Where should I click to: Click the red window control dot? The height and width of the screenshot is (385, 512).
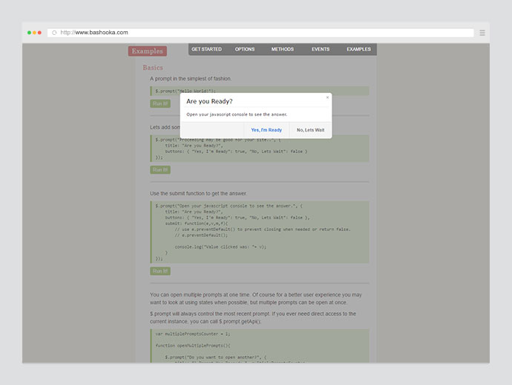[x=39, y=33]
